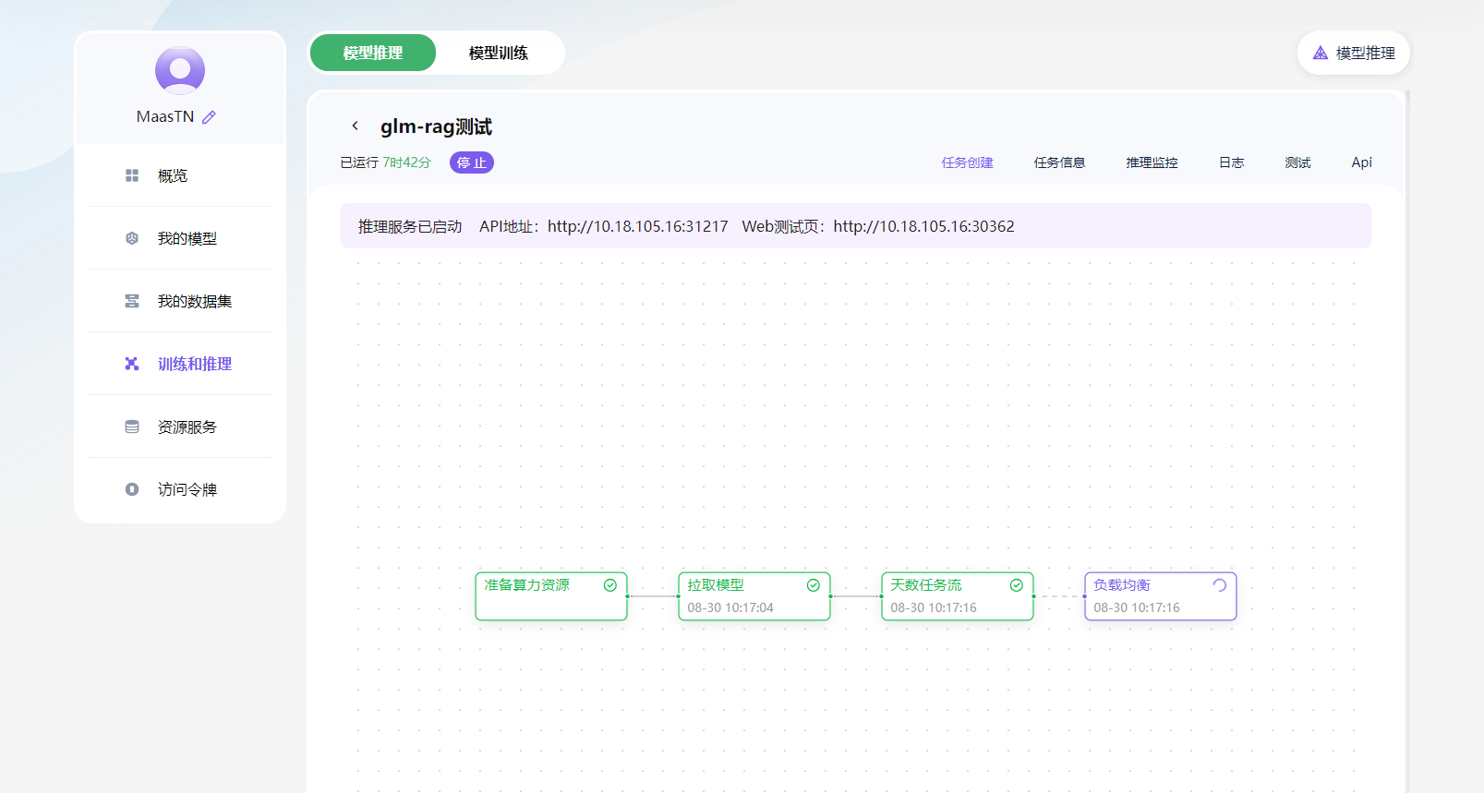
Task: Click the check icon on 天数任务流 node
Action: coord(1017,585)
